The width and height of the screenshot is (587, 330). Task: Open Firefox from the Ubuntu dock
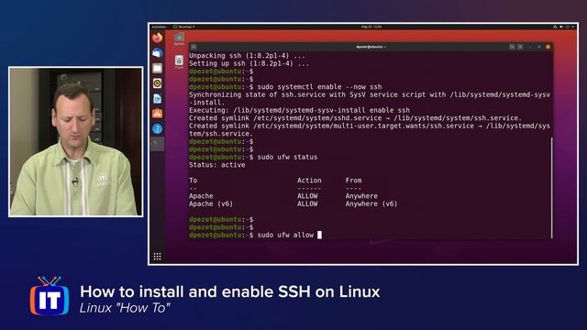(157, 38)
